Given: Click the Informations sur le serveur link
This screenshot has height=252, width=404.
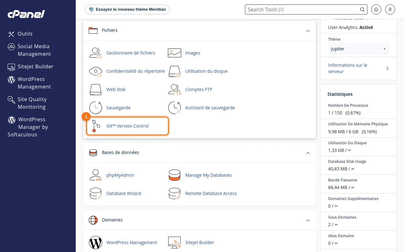Looking at the screenshot, I should tap(348, 68).
